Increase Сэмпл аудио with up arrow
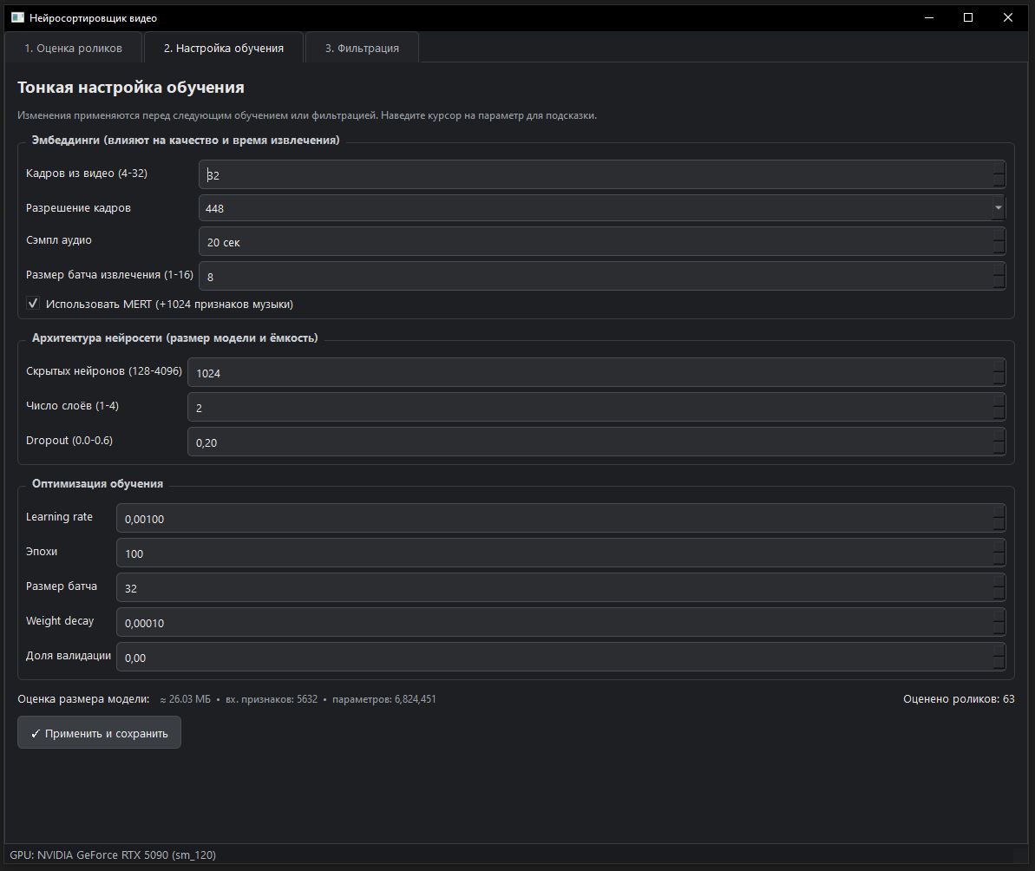The width and height of the screenshot is (1035, 871). coord(999,235)
